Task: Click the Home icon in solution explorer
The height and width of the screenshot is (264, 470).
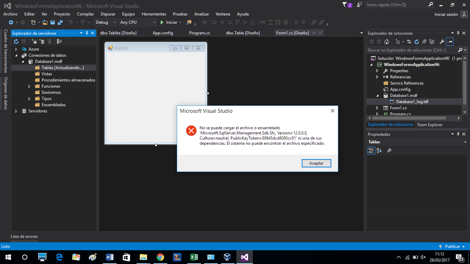Action: click(387, 42)
